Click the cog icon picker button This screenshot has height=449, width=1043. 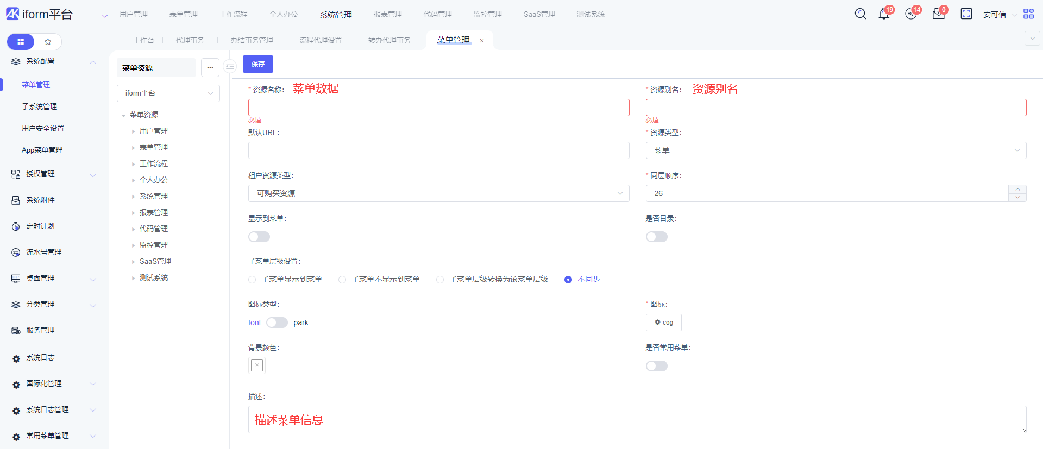pos(663,322)
